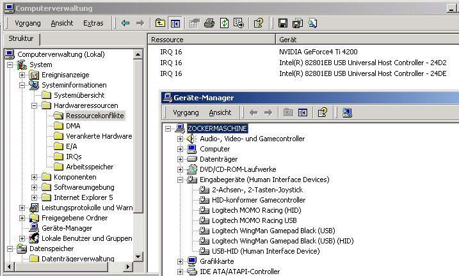This screenshot has width=459, height=276.
Task: Click the Leistungsprotokolle tree icon
Action: pyautogui.click(x=34, y=208)
